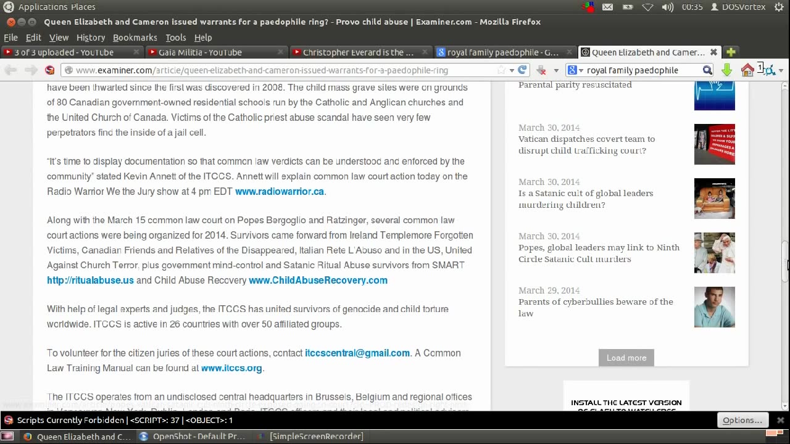Viewport: 790px width, 444px height.
Task: Click the Parents of cyberbullies thumbnail image
Action: point(715,307)
